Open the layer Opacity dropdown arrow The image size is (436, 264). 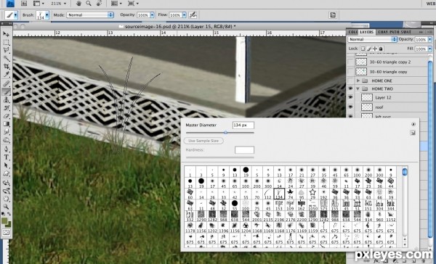click(430, 39)
